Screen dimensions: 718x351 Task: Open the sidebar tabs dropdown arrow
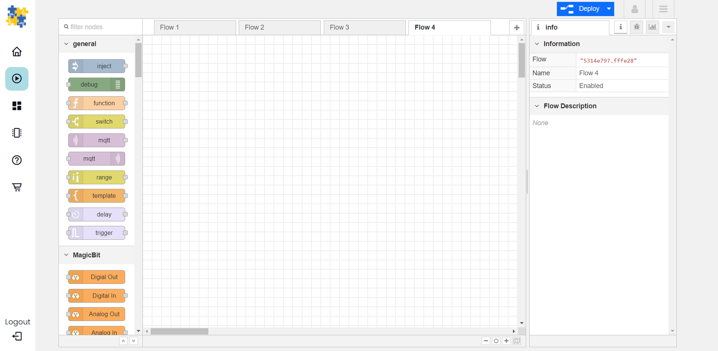(x=669, y=27)
